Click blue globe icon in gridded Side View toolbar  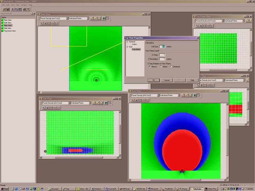tap(106, 103)
